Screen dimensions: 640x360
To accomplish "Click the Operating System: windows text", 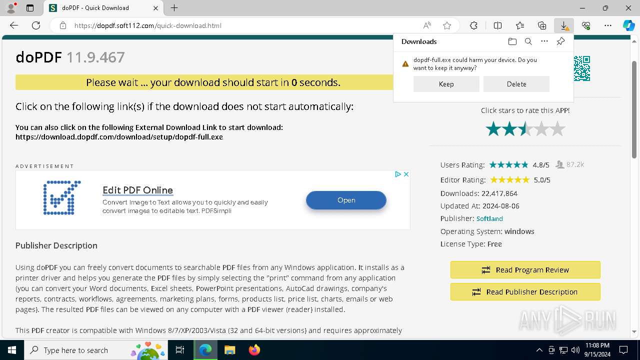I will pyautogui.click(x=487, y=231).
